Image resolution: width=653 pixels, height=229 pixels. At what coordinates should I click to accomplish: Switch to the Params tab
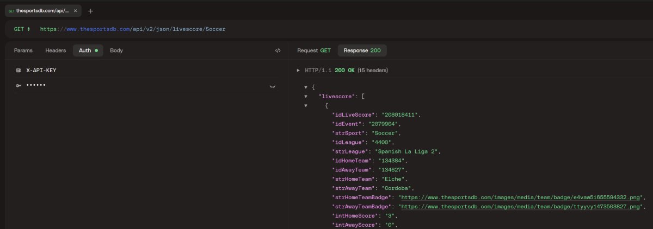coord(23,50)
